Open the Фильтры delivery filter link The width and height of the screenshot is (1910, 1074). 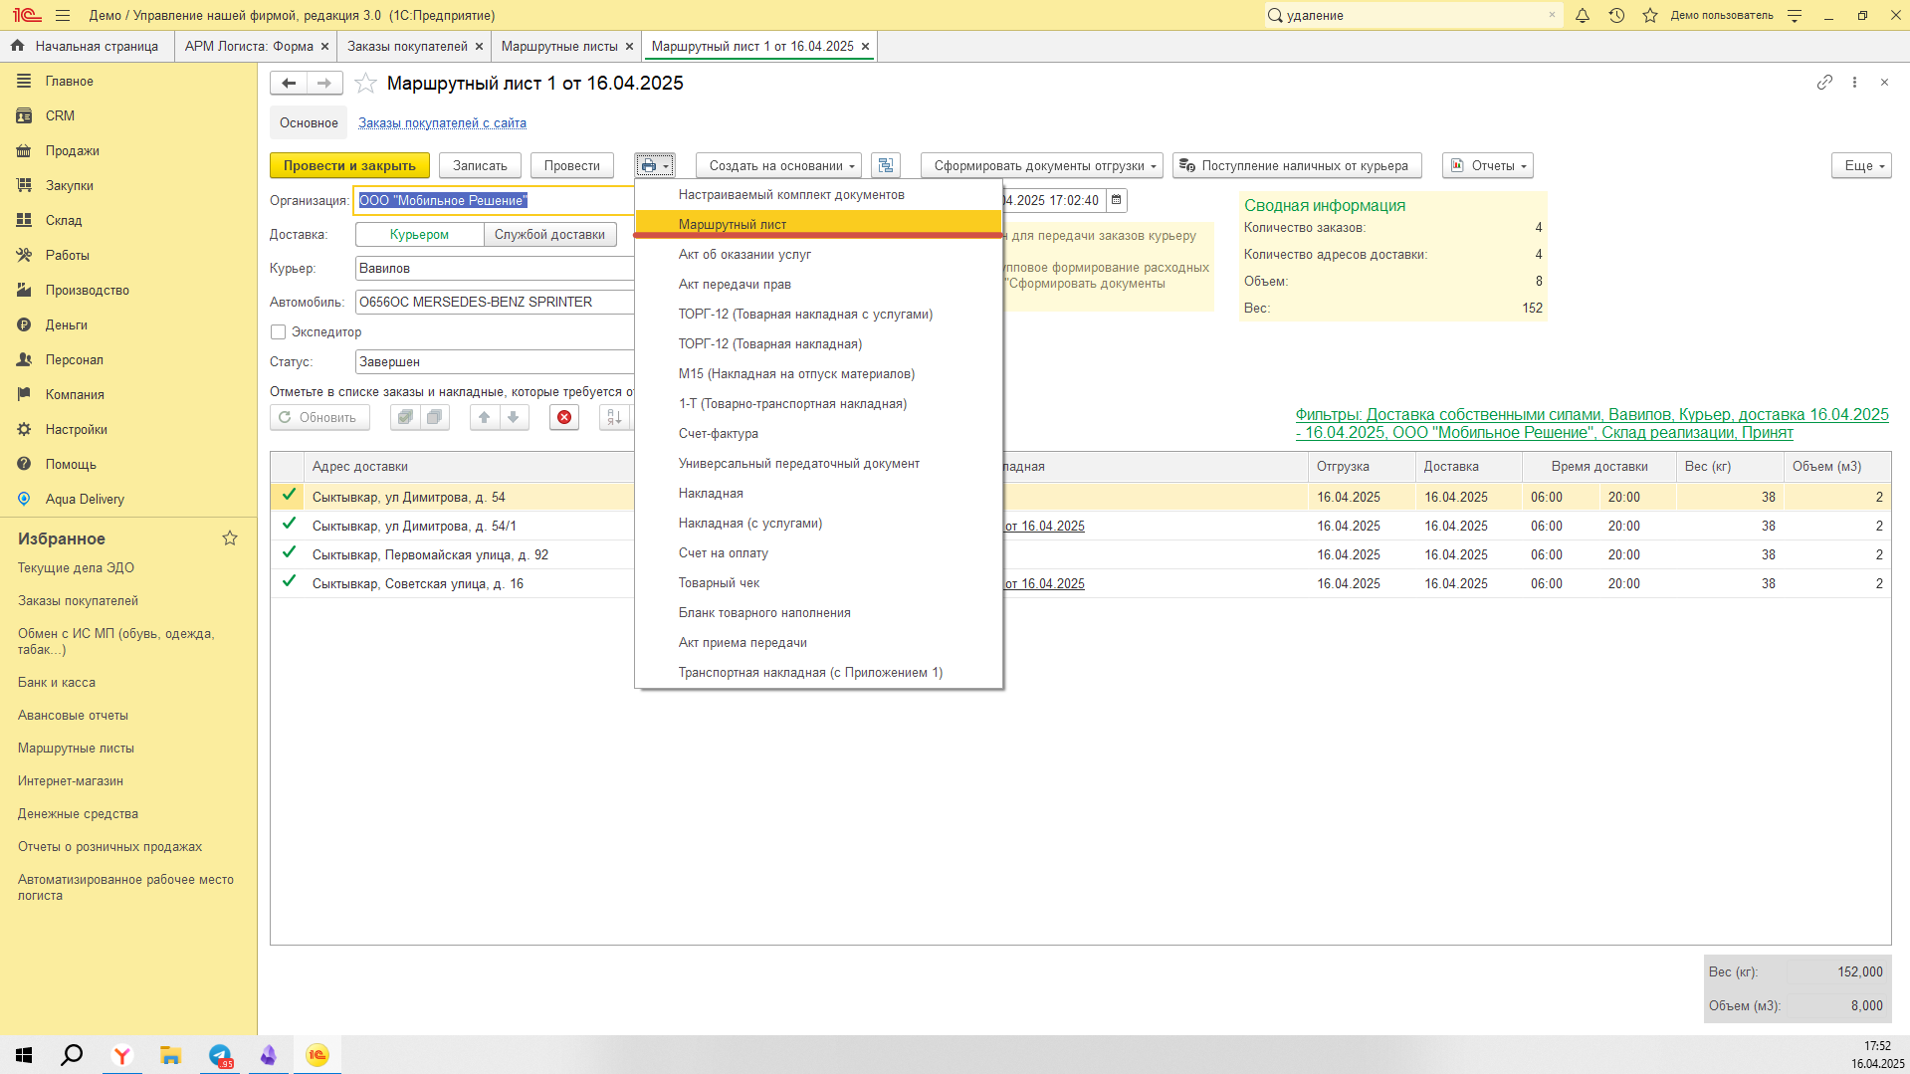[x=1592, y=423]
